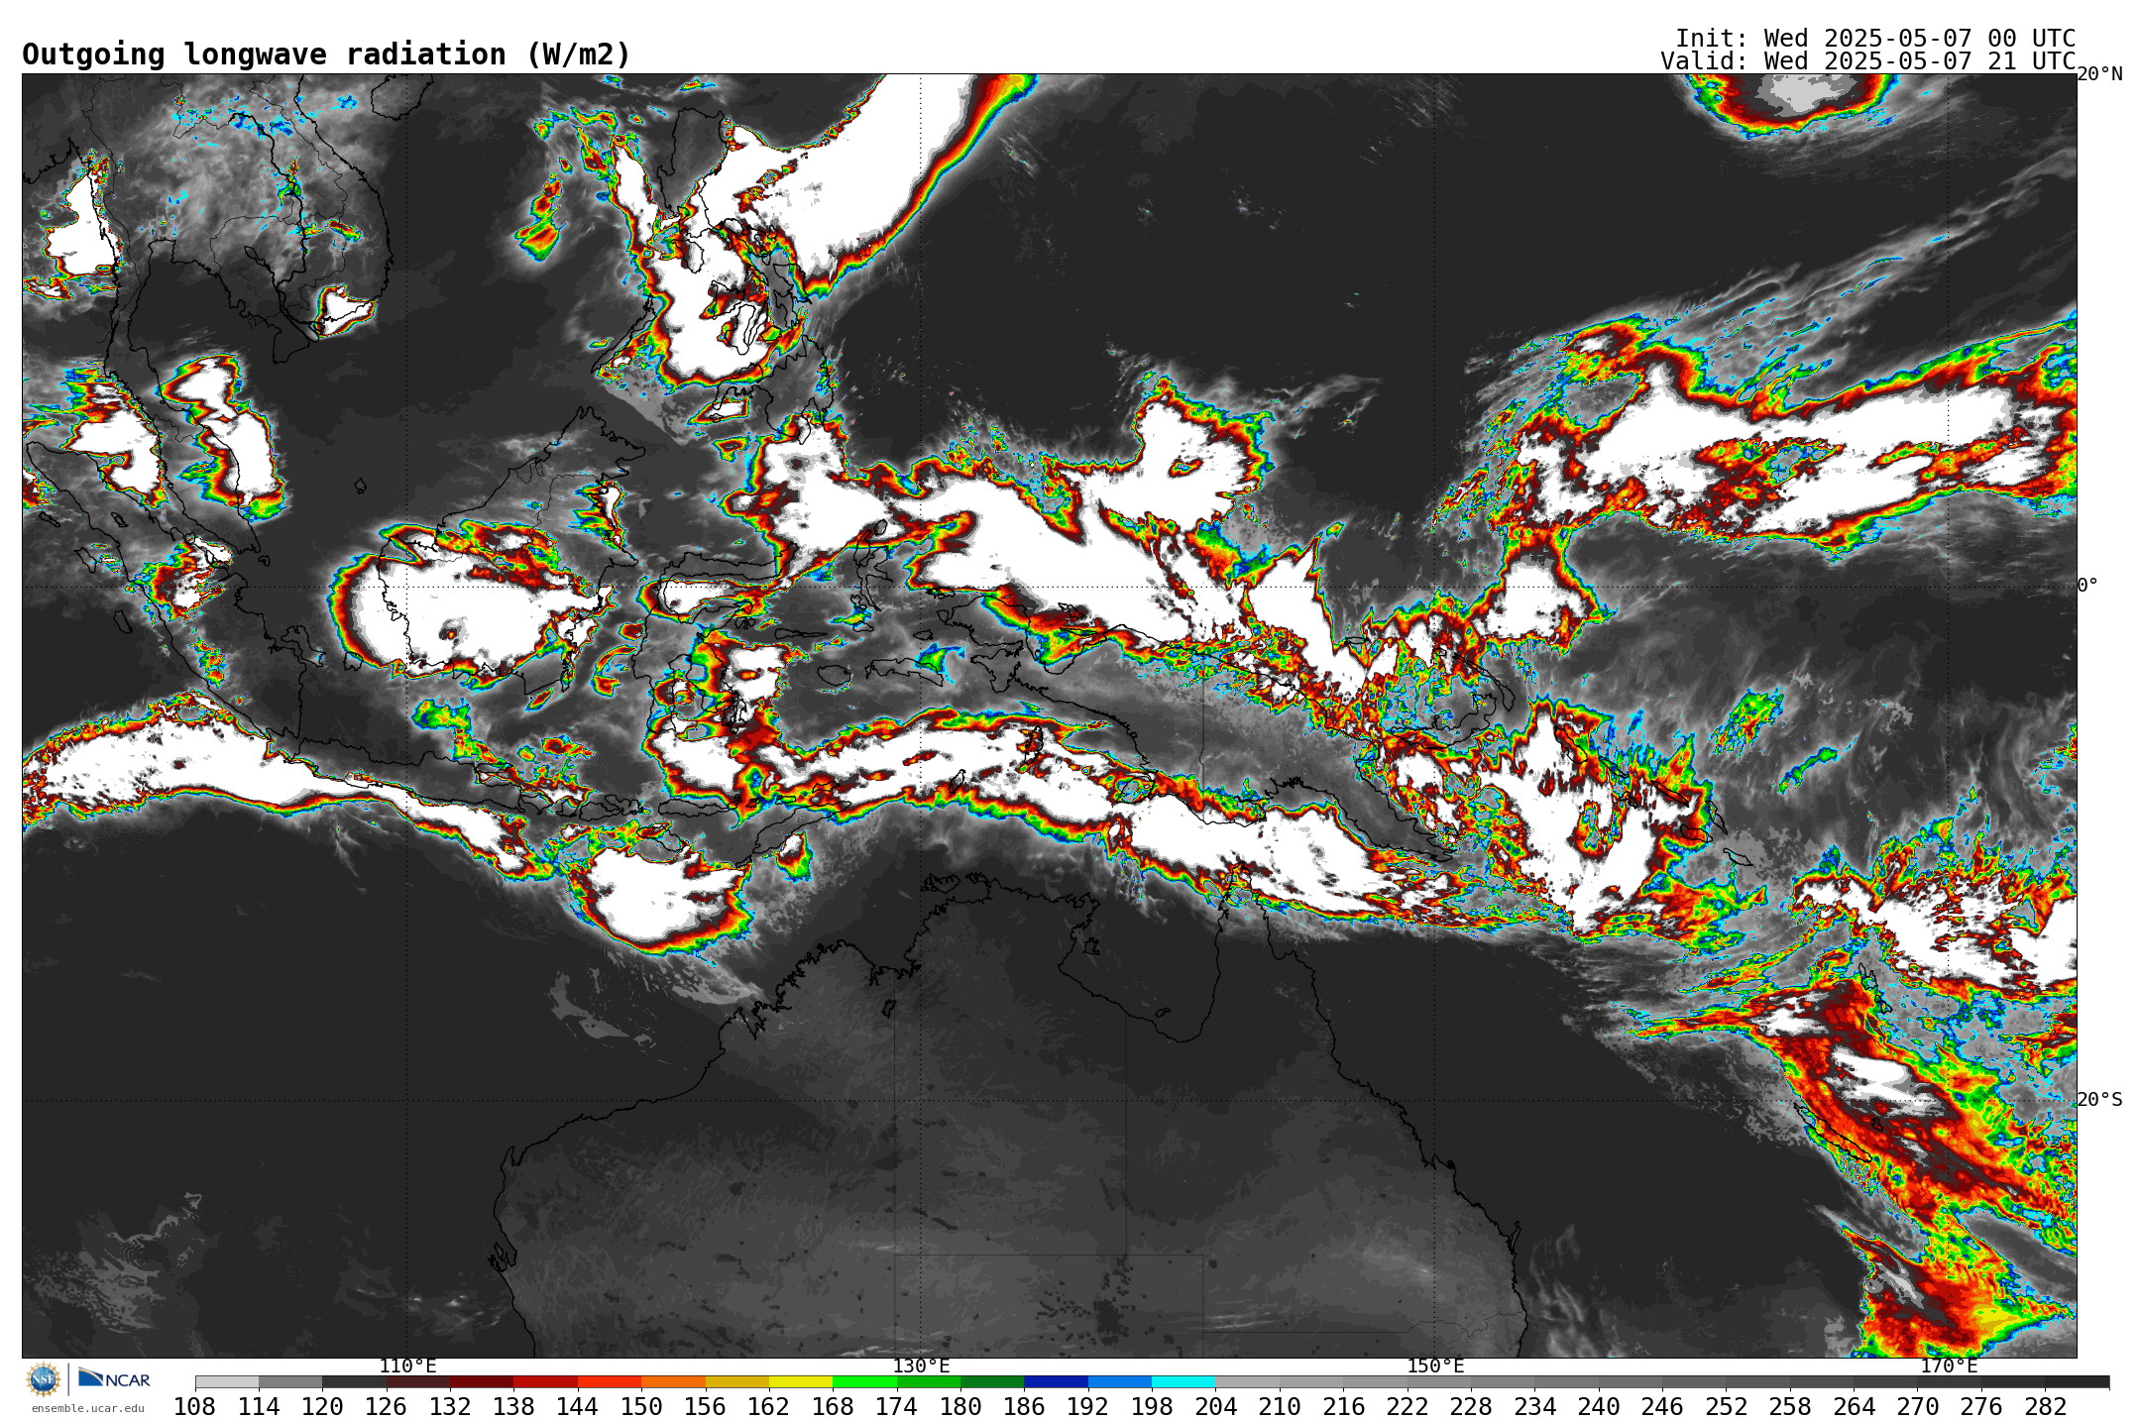The width and height of the screenshot is (2141, 1420).
Task: Pick the gold swatch between 156 and 162
Action: tap(737, 1382)
